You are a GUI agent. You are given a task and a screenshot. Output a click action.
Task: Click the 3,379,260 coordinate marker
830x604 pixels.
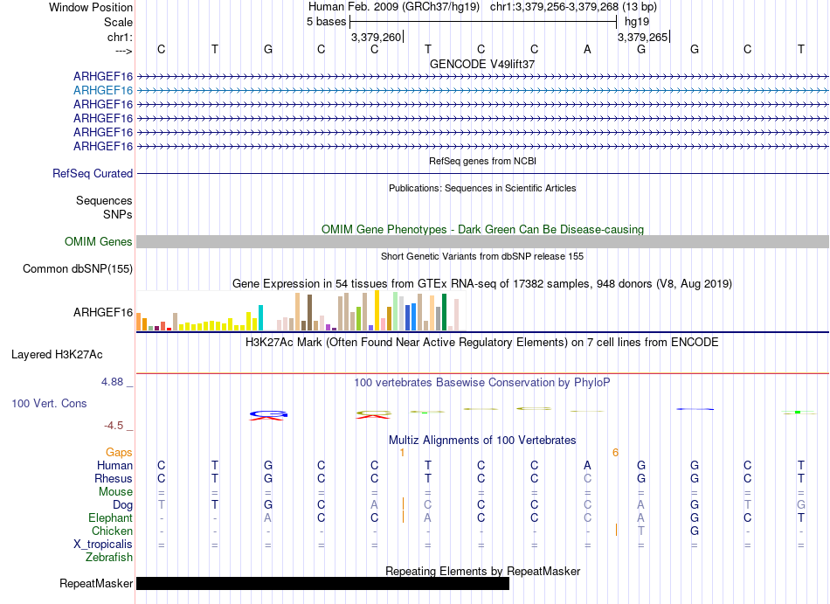377,37
